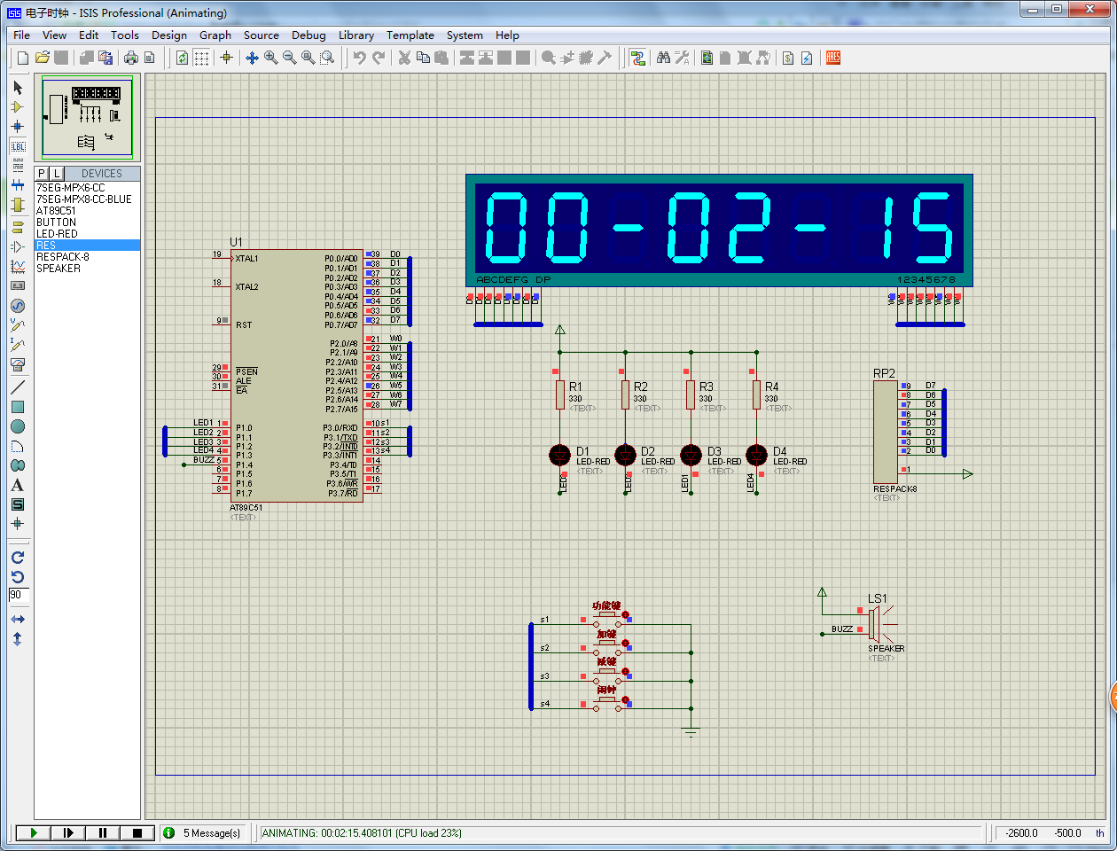
Task: Select tape recorder mode
Action: coord(18,285)
